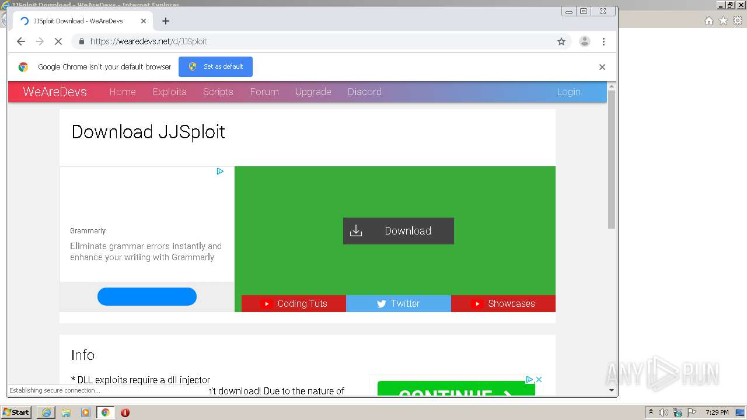
Task: Open the action center flag icon
Action: click(x=691, y=412)
